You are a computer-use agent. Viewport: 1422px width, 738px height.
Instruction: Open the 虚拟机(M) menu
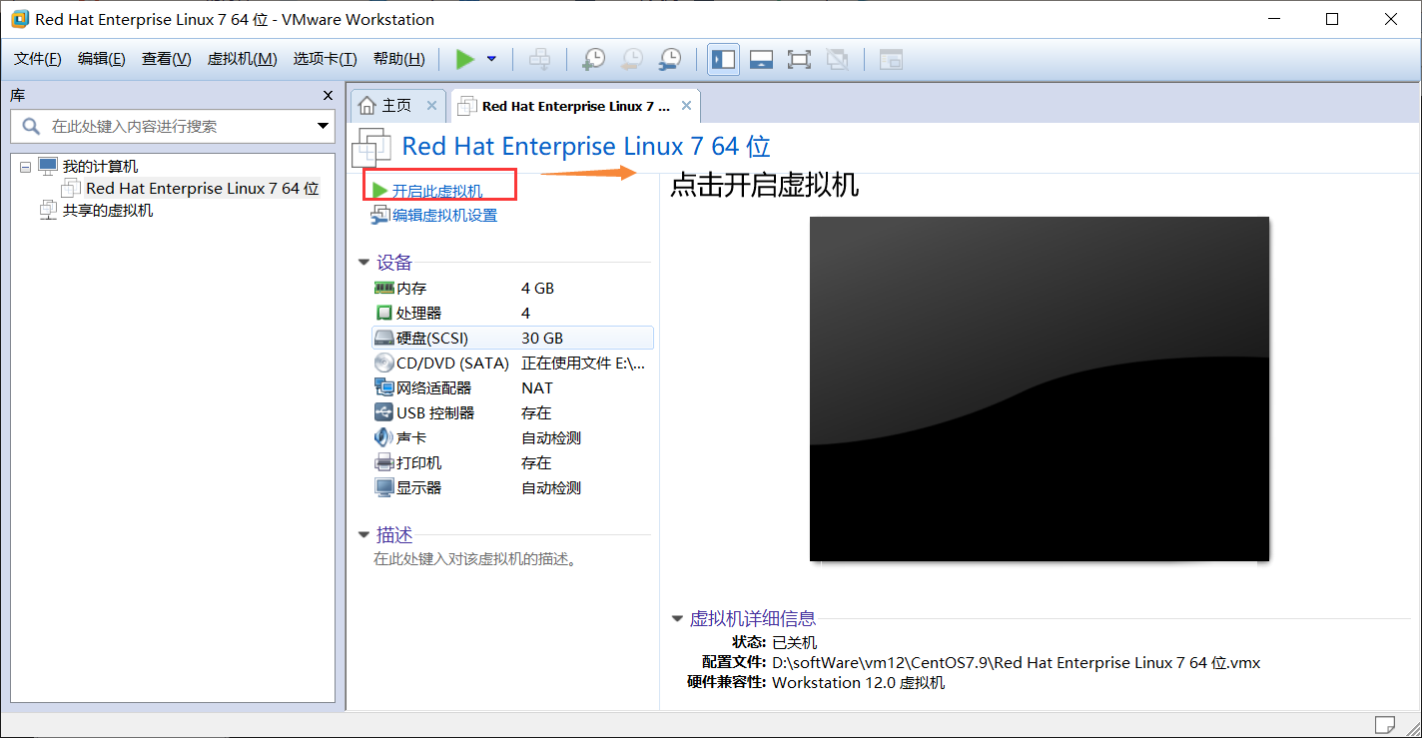242,59
